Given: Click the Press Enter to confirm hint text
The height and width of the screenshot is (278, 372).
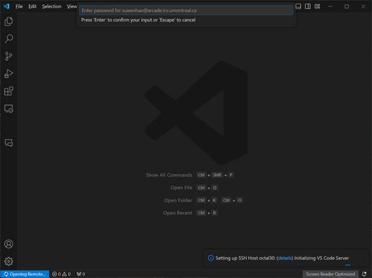Looking at the screenshot, I should coord(138,20).
